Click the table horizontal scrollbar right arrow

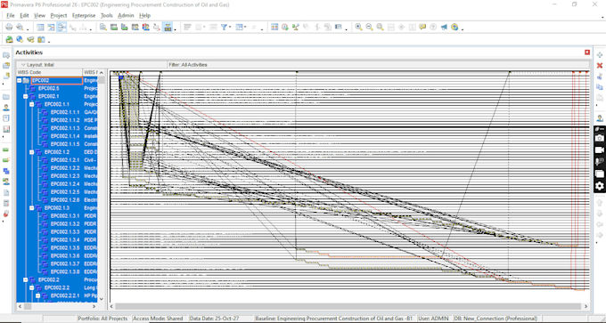(94, 306)
